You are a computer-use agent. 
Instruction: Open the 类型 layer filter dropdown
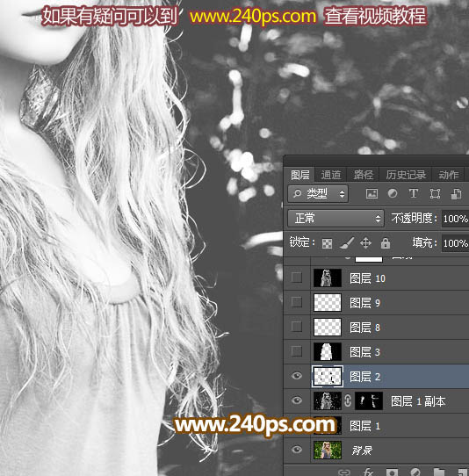[x=318, y=194]
